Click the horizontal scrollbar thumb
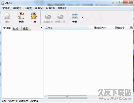 pos(67,97)
